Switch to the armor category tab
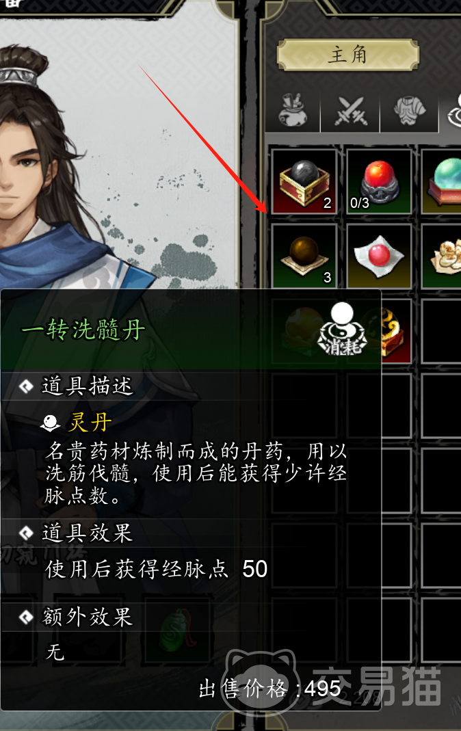The image size is (461, 731). [409, 110]
